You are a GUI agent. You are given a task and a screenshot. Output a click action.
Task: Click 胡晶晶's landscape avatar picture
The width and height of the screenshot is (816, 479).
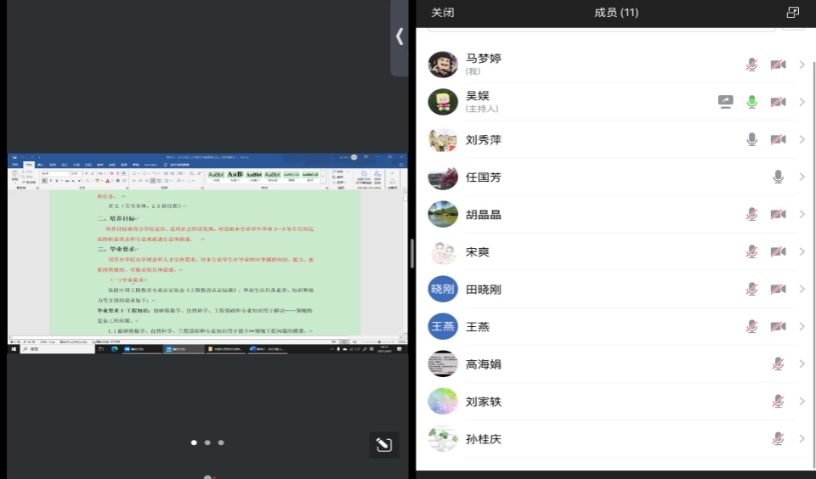tap(443, 214)
